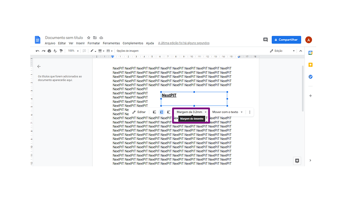Open Google Keep side panel icon
This screenshot has height=204, width=363.
coord(311,65)
